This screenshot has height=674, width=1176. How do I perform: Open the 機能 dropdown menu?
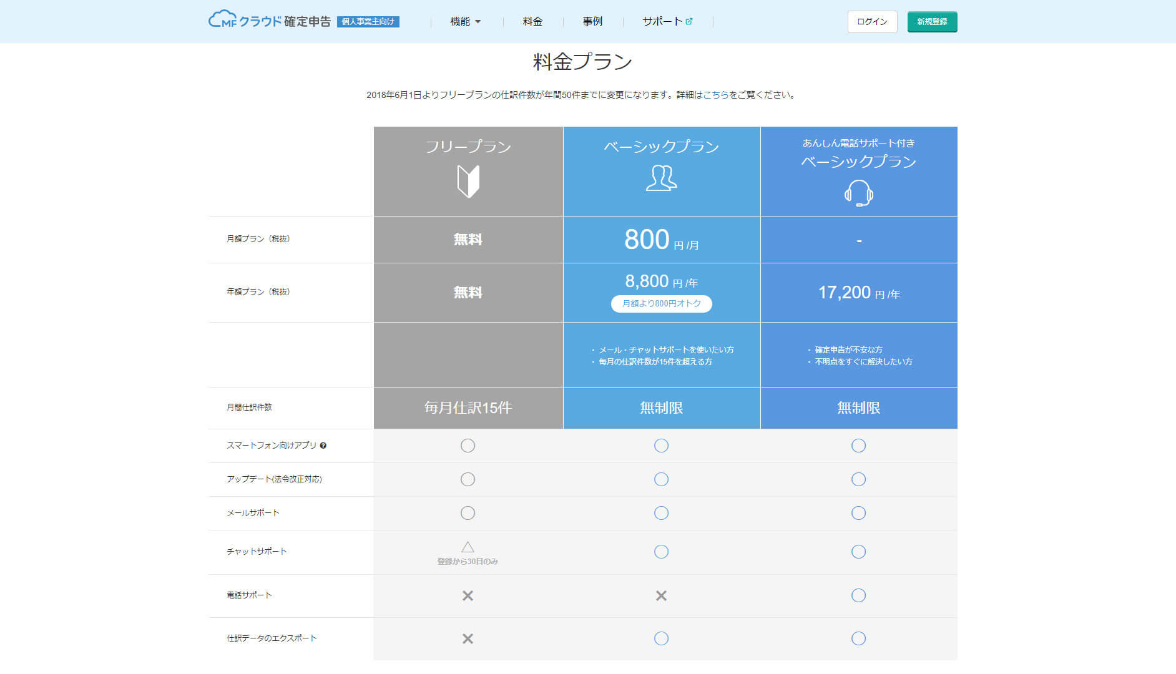466,21
